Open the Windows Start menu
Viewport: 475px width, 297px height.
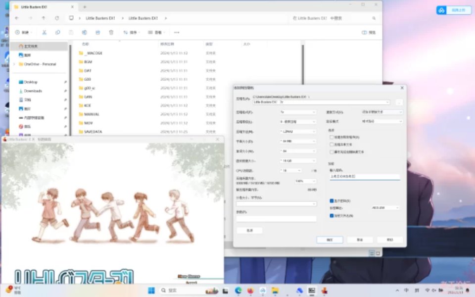click(x=151, y=291)
